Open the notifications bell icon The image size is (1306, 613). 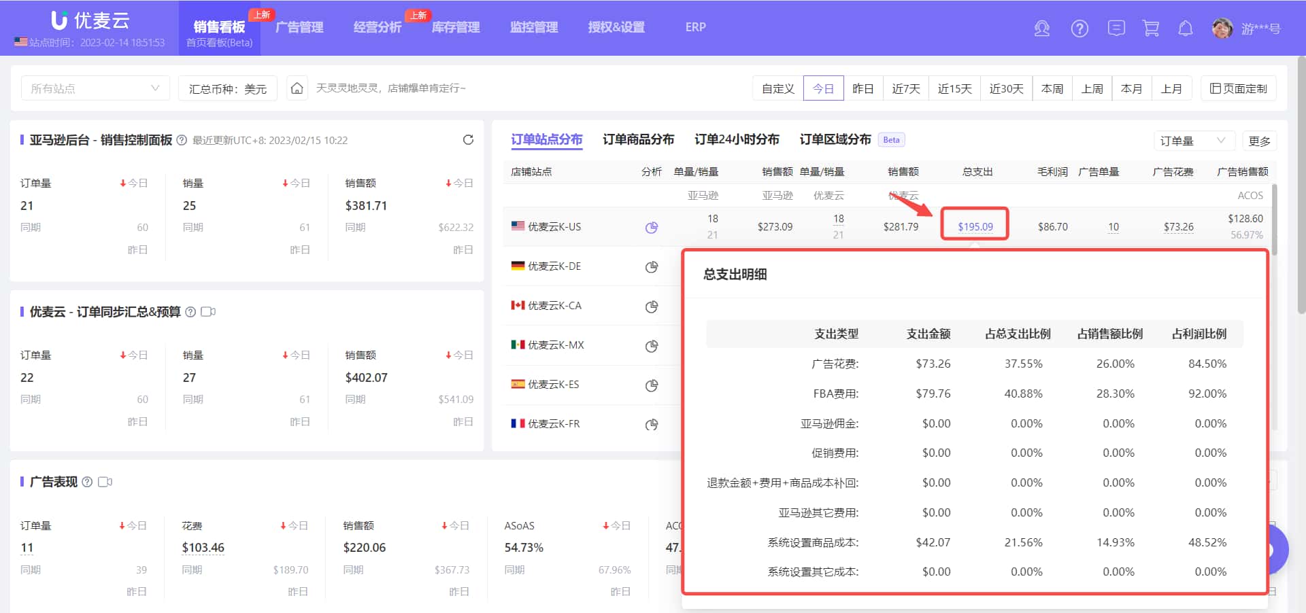(1186, 28)
